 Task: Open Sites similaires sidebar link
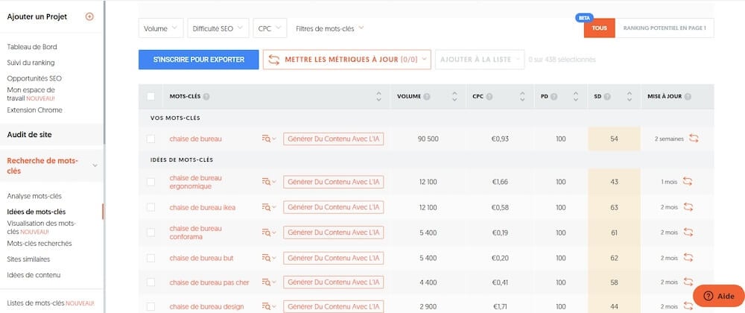(x=28, y=259)
